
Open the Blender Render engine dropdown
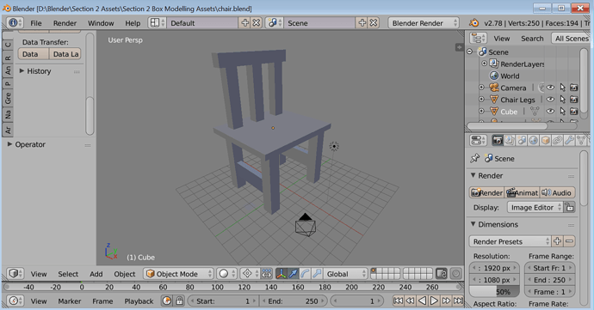(x=424, y=23)
